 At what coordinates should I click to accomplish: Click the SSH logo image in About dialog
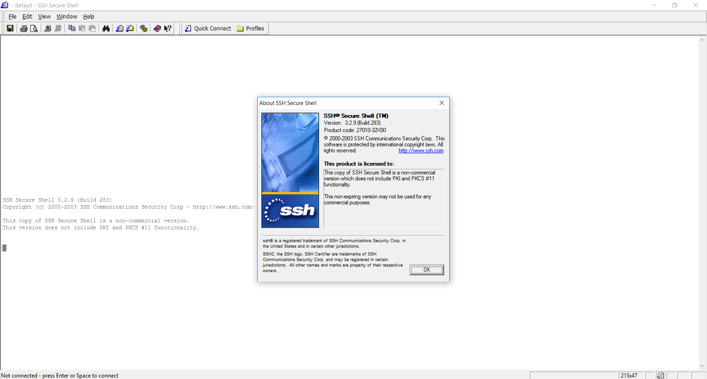290,170
